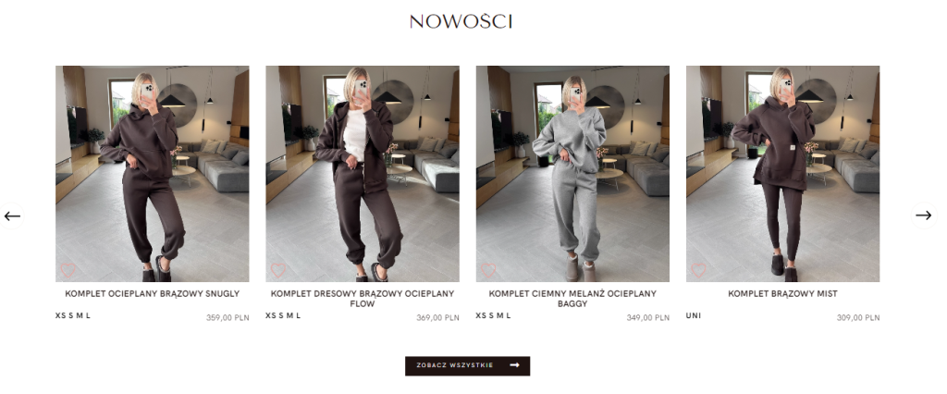View the grey Baggy set product photo
Screen dimensions: 947x394
(x=572, y=174)
